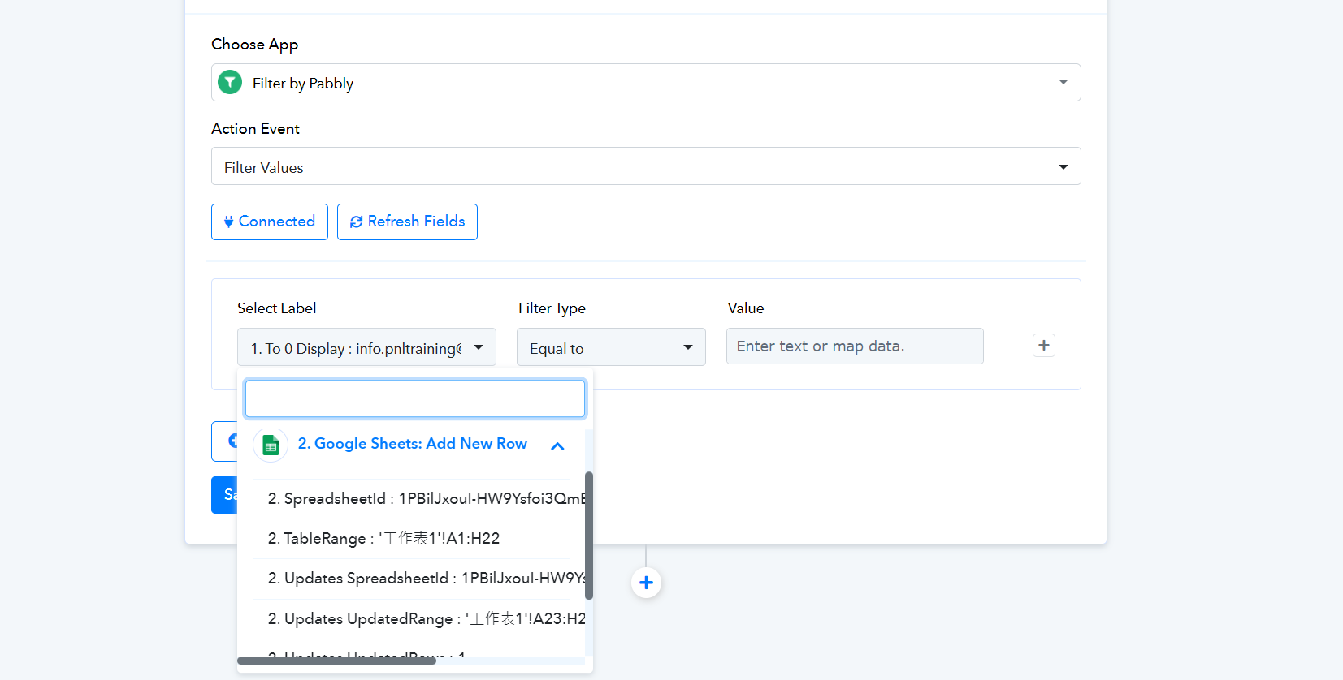The height and width of the screenshot is (680, 1343).
Task: Open the Filter Type Equal to dropdown
Action: [611, 347]
